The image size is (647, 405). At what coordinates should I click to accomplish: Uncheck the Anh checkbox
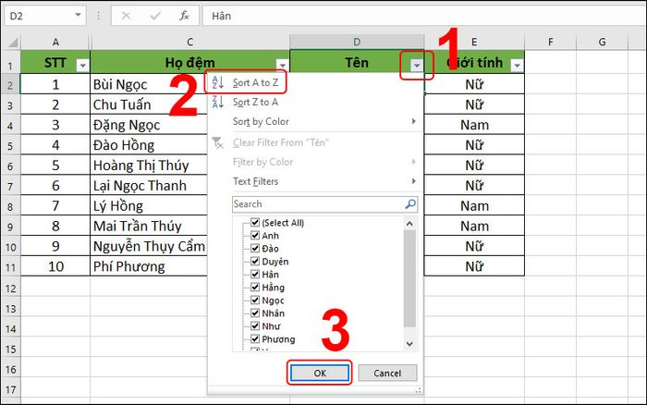[255, 236]
